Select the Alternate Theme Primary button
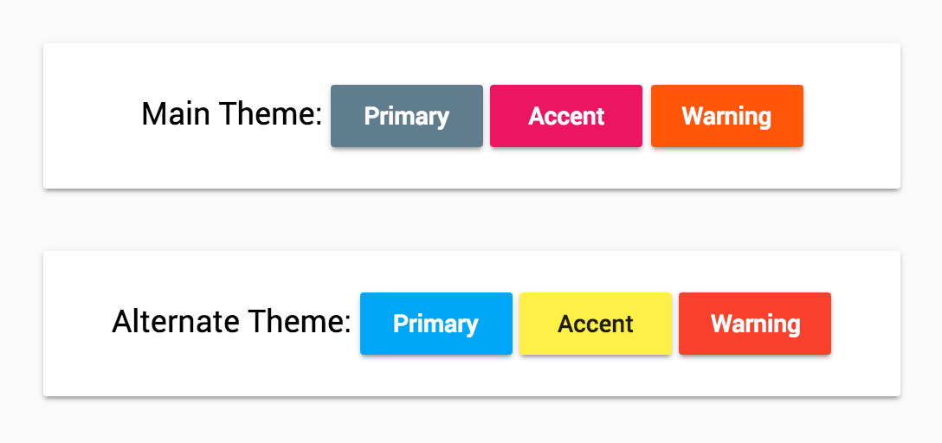 click(436, 324)
